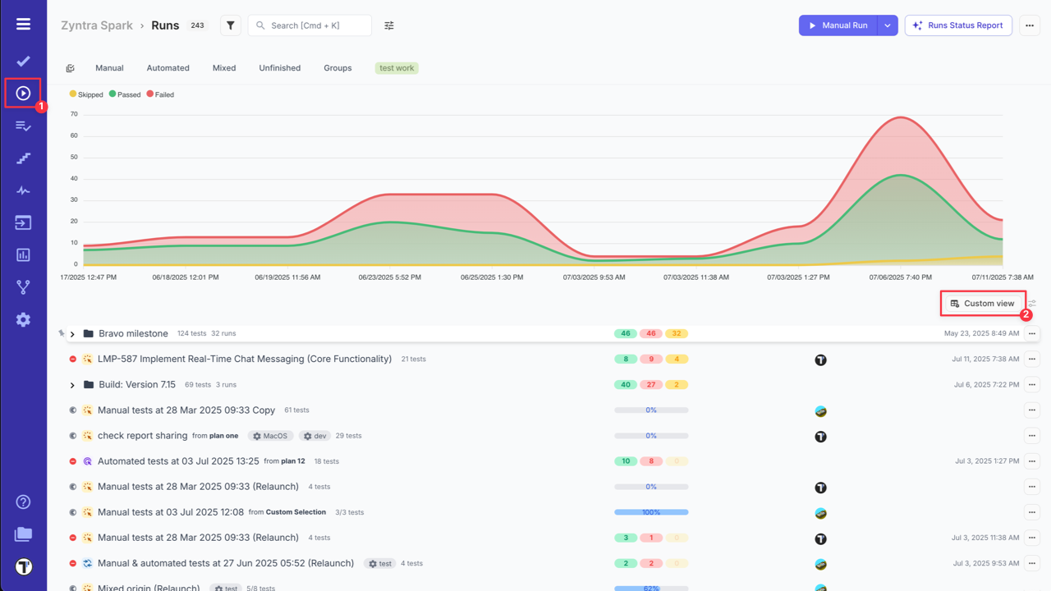Open the Plans list-check sidebar icon
The image size is (1051, 591).
coord(23,126)
